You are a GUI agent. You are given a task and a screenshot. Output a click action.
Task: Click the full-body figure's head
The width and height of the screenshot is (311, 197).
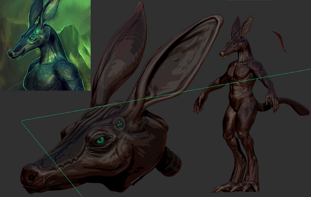point(232,47)
